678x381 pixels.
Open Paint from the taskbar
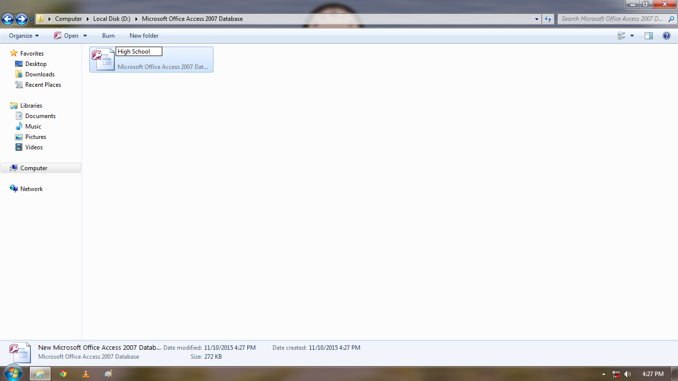[109, 374]
